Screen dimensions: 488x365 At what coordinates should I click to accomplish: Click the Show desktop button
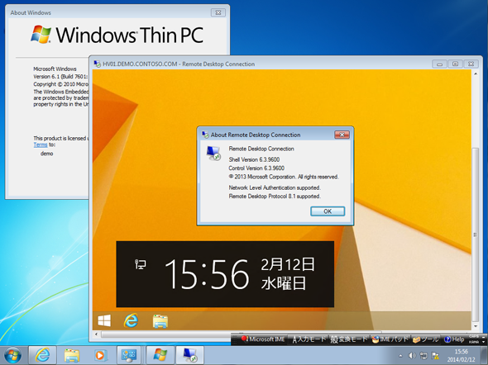(485, 355)
